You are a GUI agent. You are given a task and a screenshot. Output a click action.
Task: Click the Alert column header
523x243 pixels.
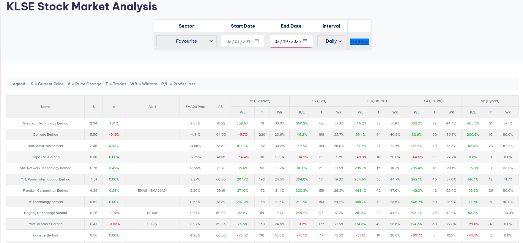(152, 107)
